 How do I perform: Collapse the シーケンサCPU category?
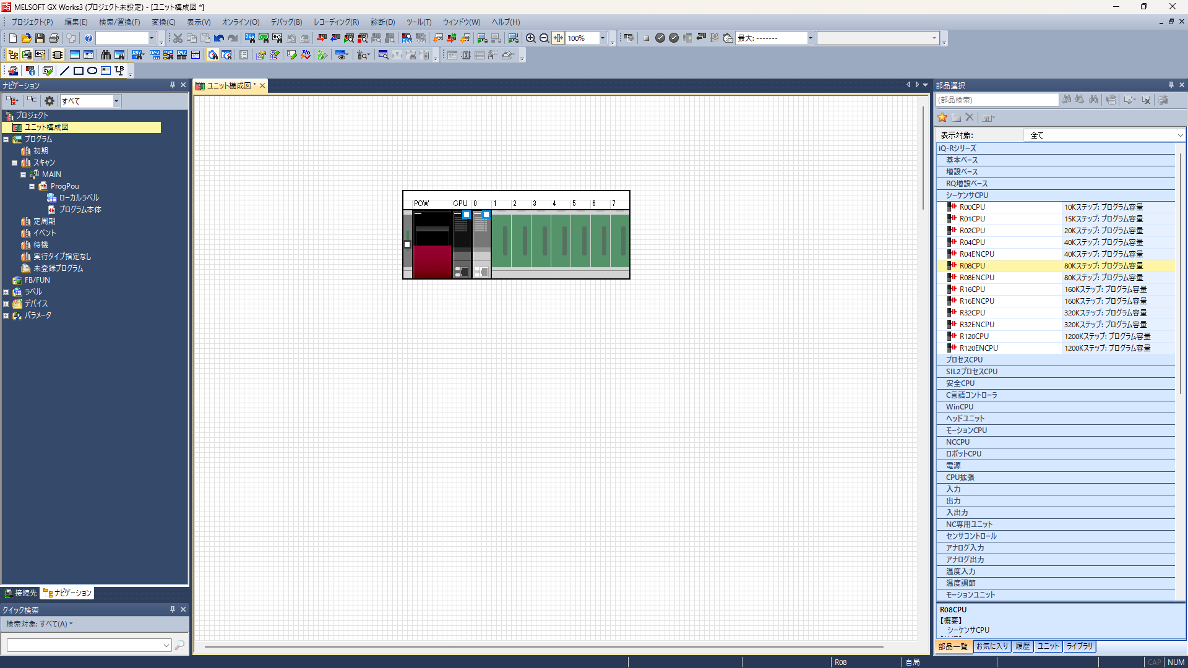point(1056,195)
